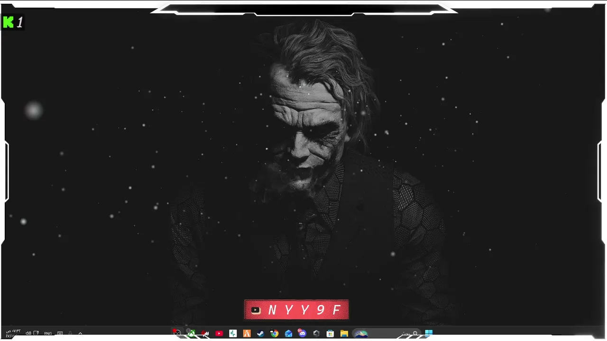Open the network status tray icon
Screen dimensions: 607x341
pyautogui.click(x=36, y=333)
